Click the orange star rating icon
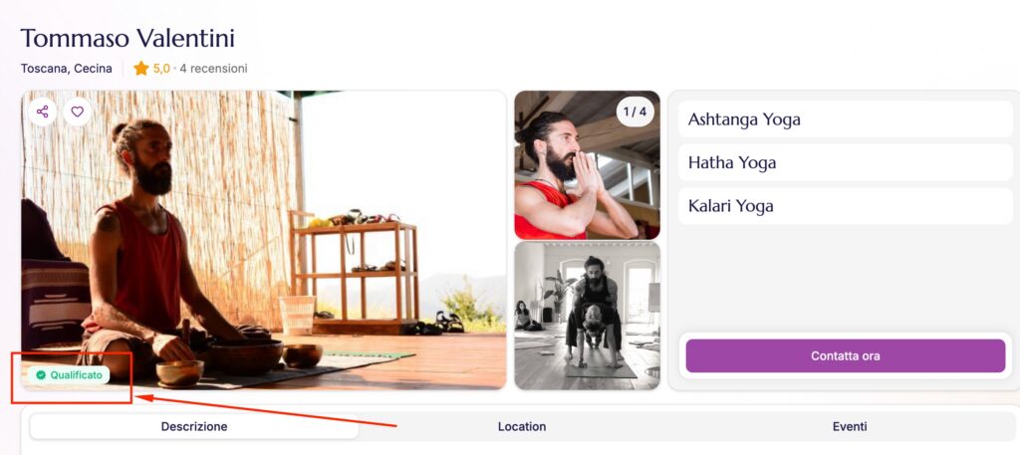 [x=141, y=69]
